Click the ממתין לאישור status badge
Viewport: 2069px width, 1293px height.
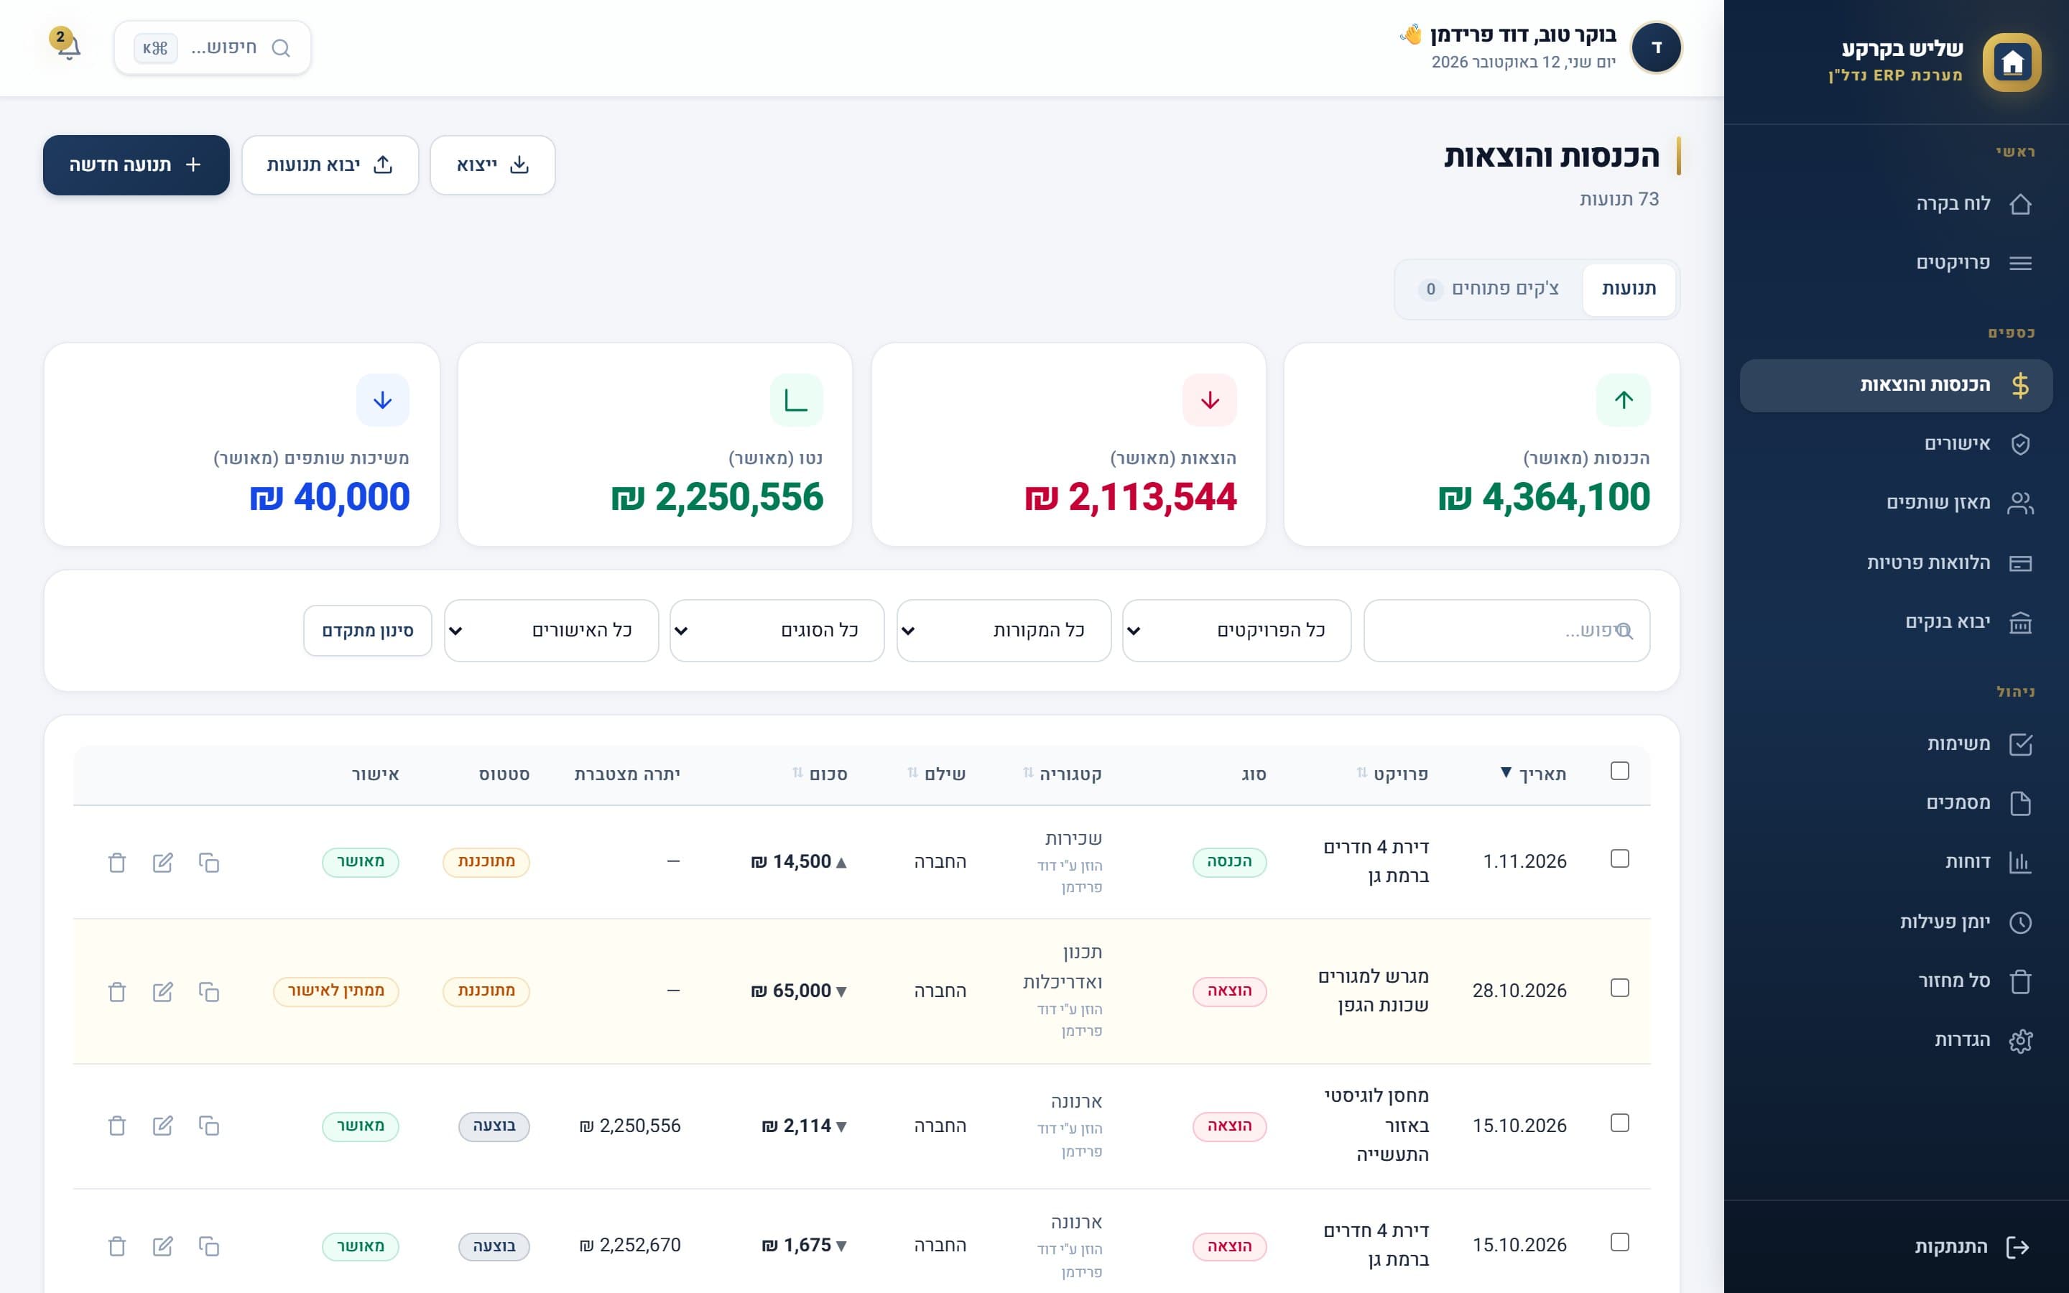coord(336,991)
